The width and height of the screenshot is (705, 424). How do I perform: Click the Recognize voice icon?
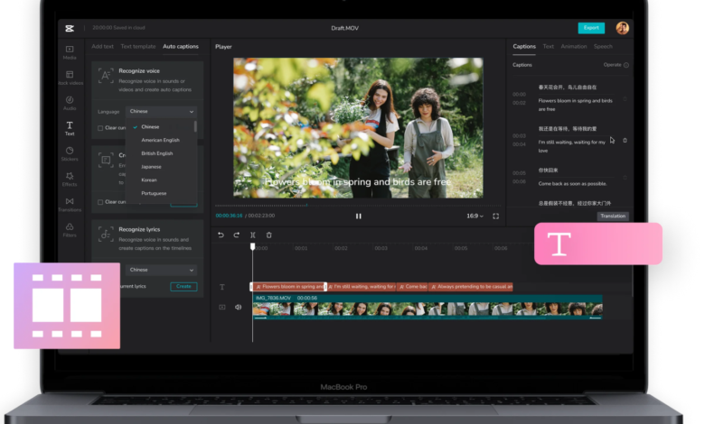[x=106, y=76]
